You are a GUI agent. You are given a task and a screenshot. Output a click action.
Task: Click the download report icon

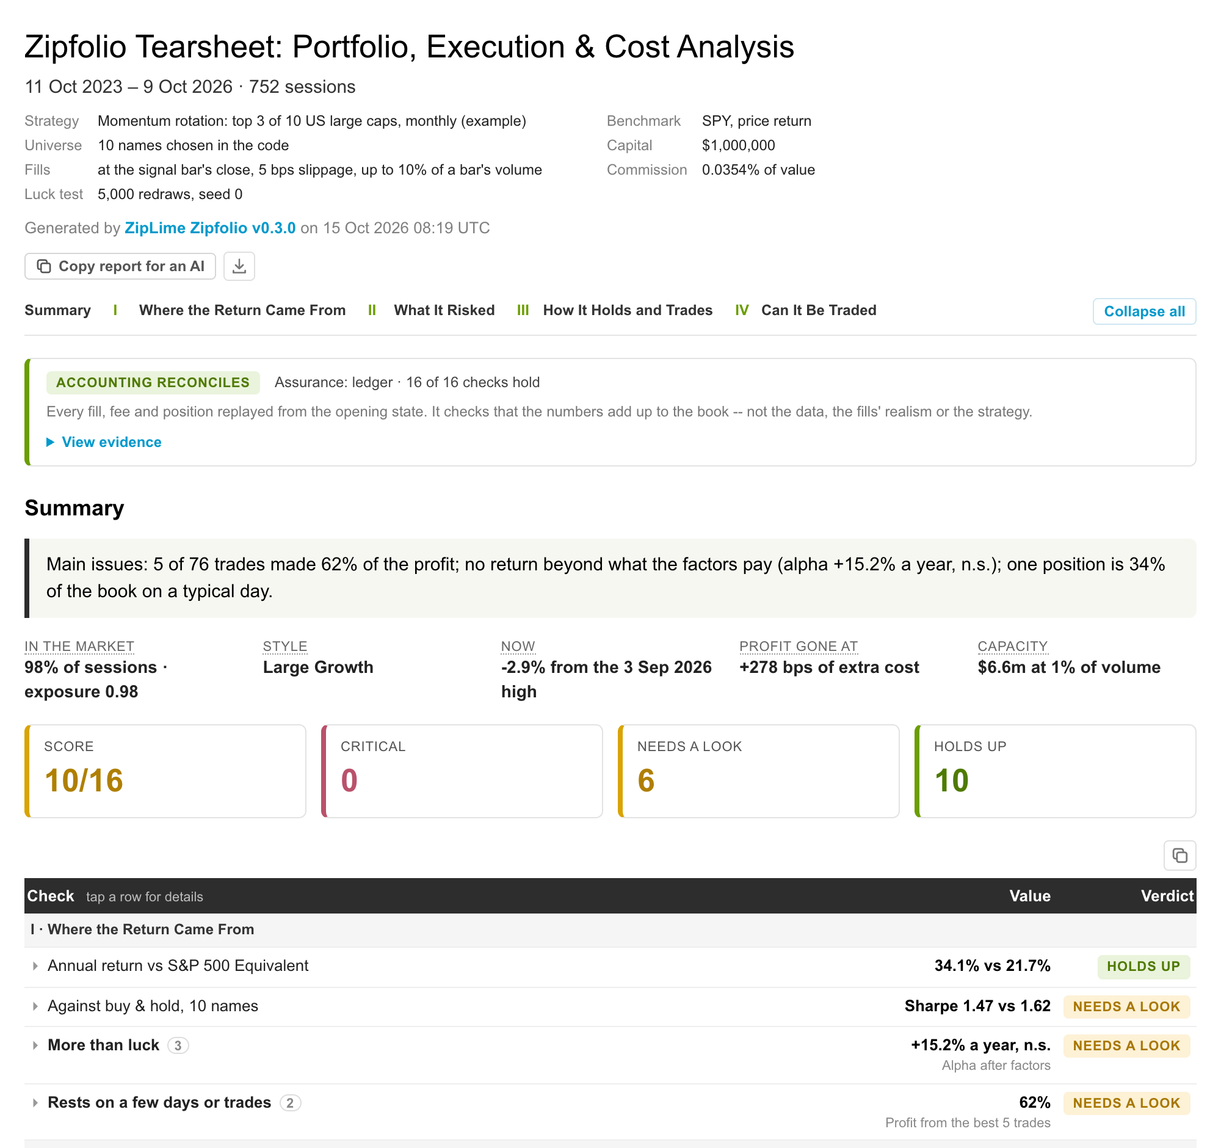coord(239,266)
